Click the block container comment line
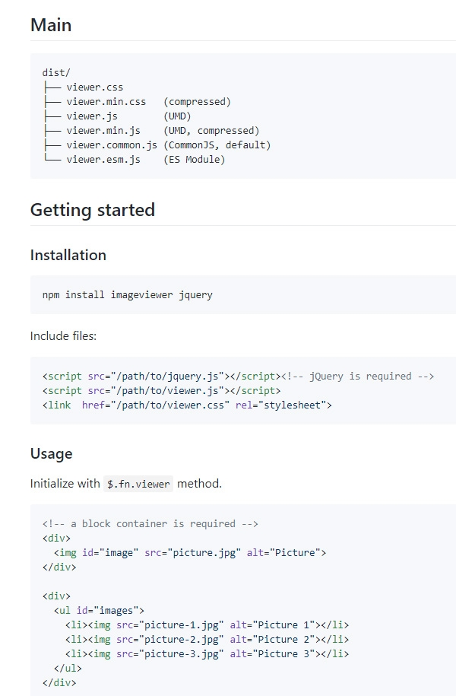 (x=150, y=524)
